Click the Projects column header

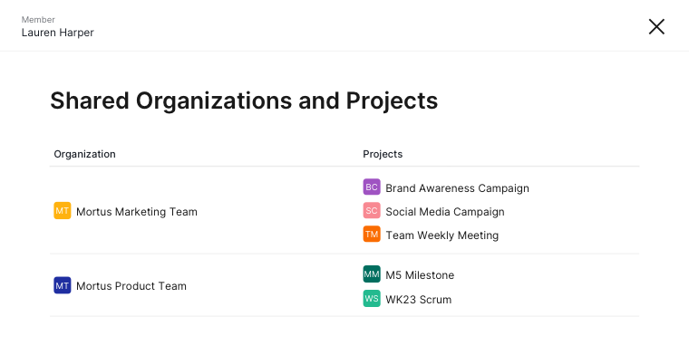click(383, 154)
